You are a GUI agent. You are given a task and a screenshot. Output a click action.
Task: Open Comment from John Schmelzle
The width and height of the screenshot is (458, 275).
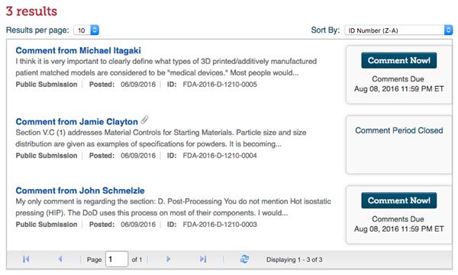click(x=80, y=190)
